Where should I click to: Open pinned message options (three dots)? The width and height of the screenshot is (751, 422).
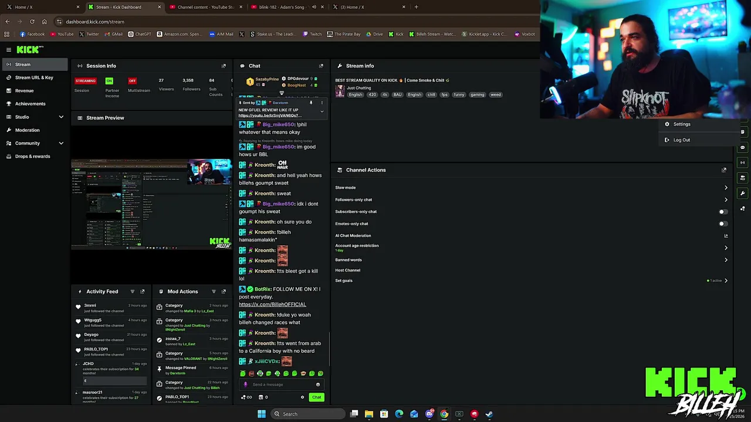coord(322,103)
